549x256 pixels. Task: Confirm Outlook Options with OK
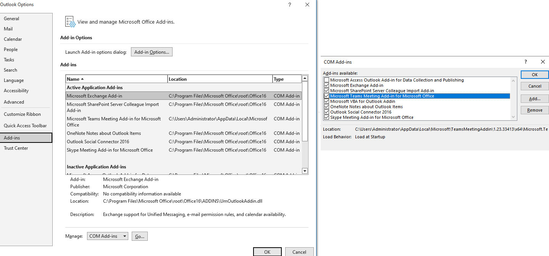[x=267, y=252]
